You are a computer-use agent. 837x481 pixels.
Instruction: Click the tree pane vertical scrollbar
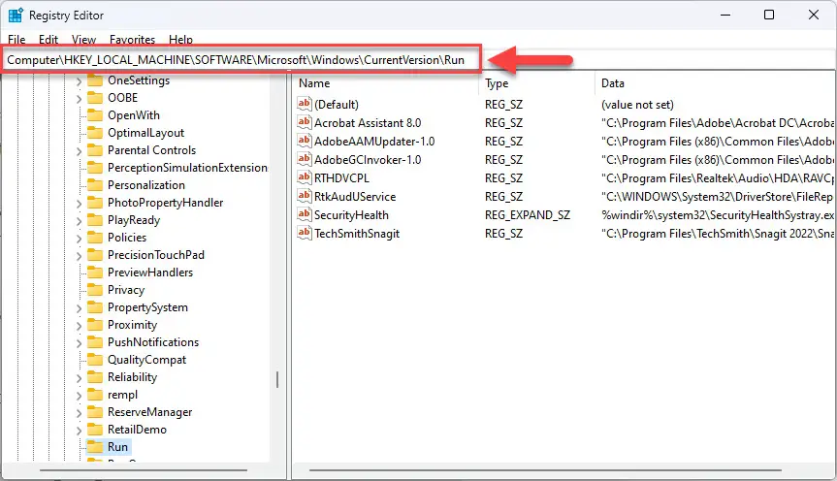[x=277, y=379]
